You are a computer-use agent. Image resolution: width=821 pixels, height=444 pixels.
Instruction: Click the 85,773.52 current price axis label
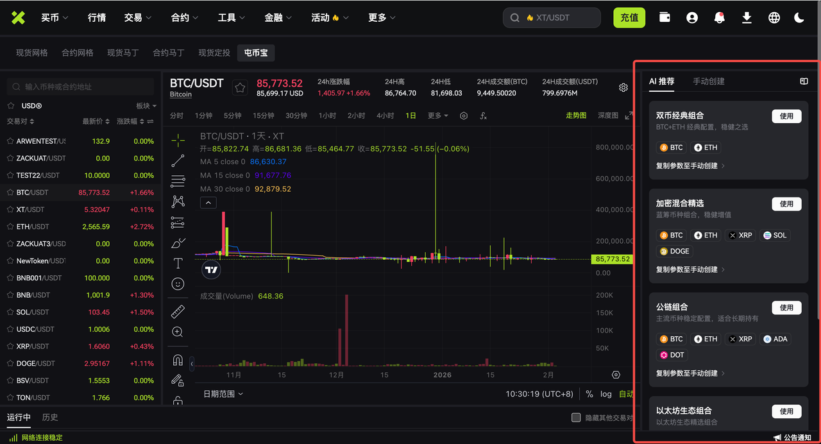(613, 259)
